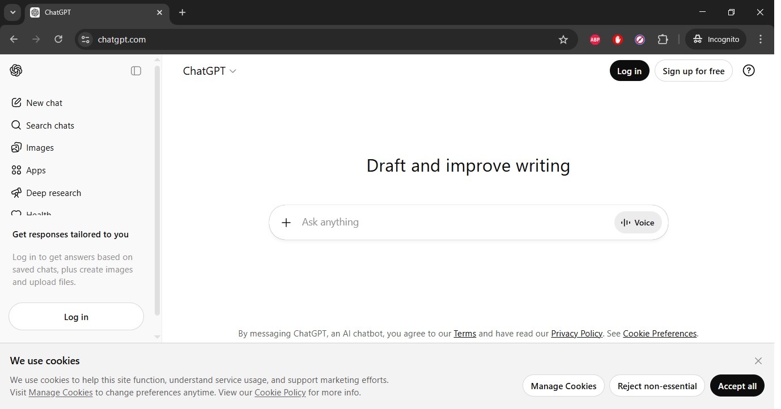This screenshot has width=781, height=409.
Task: Click the Incognito indicator
Action: [716, 39]
